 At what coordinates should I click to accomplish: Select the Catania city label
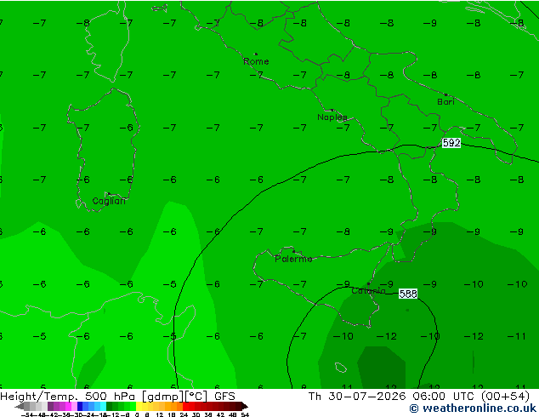[x=368, y=291]
